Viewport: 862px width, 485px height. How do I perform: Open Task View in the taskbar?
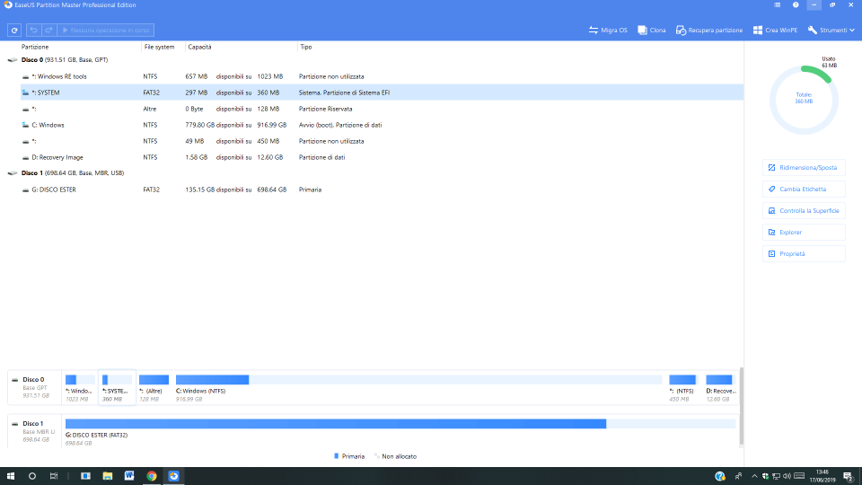(x=53, y=476)
